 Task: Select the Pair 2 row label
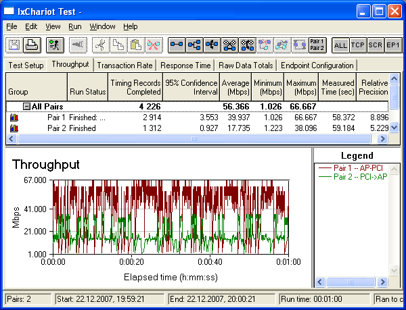point(56,128)
